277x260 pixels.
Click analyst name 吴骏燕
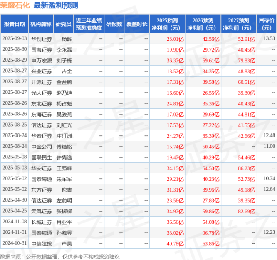(x=64, y=115)
